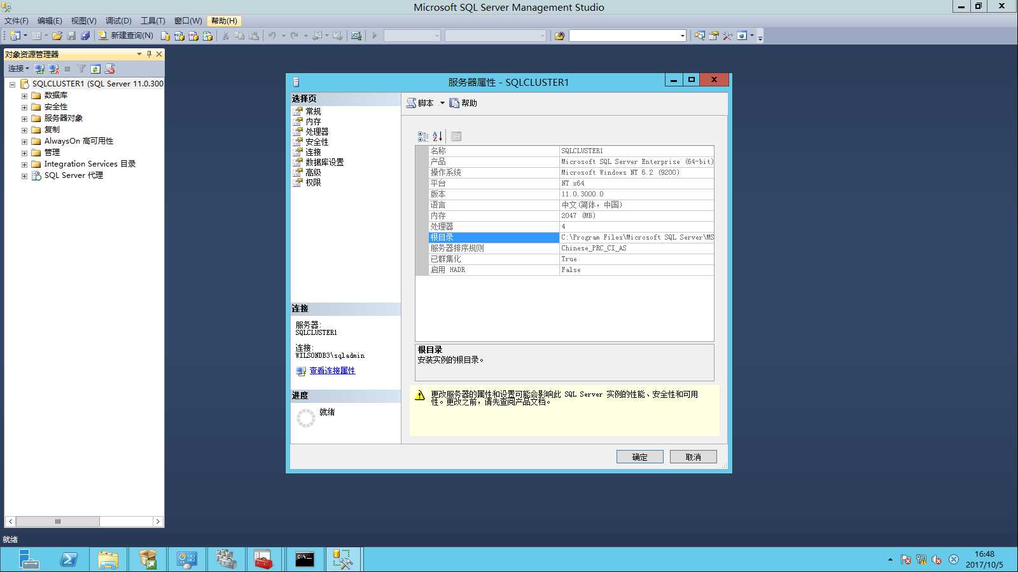
Task: Open the 对象资源管理器 panel options arrow
Action: [x=139, y=54]
